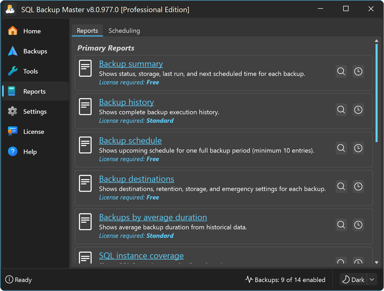Click the pulse icon near Backups count

click(249, 279)
